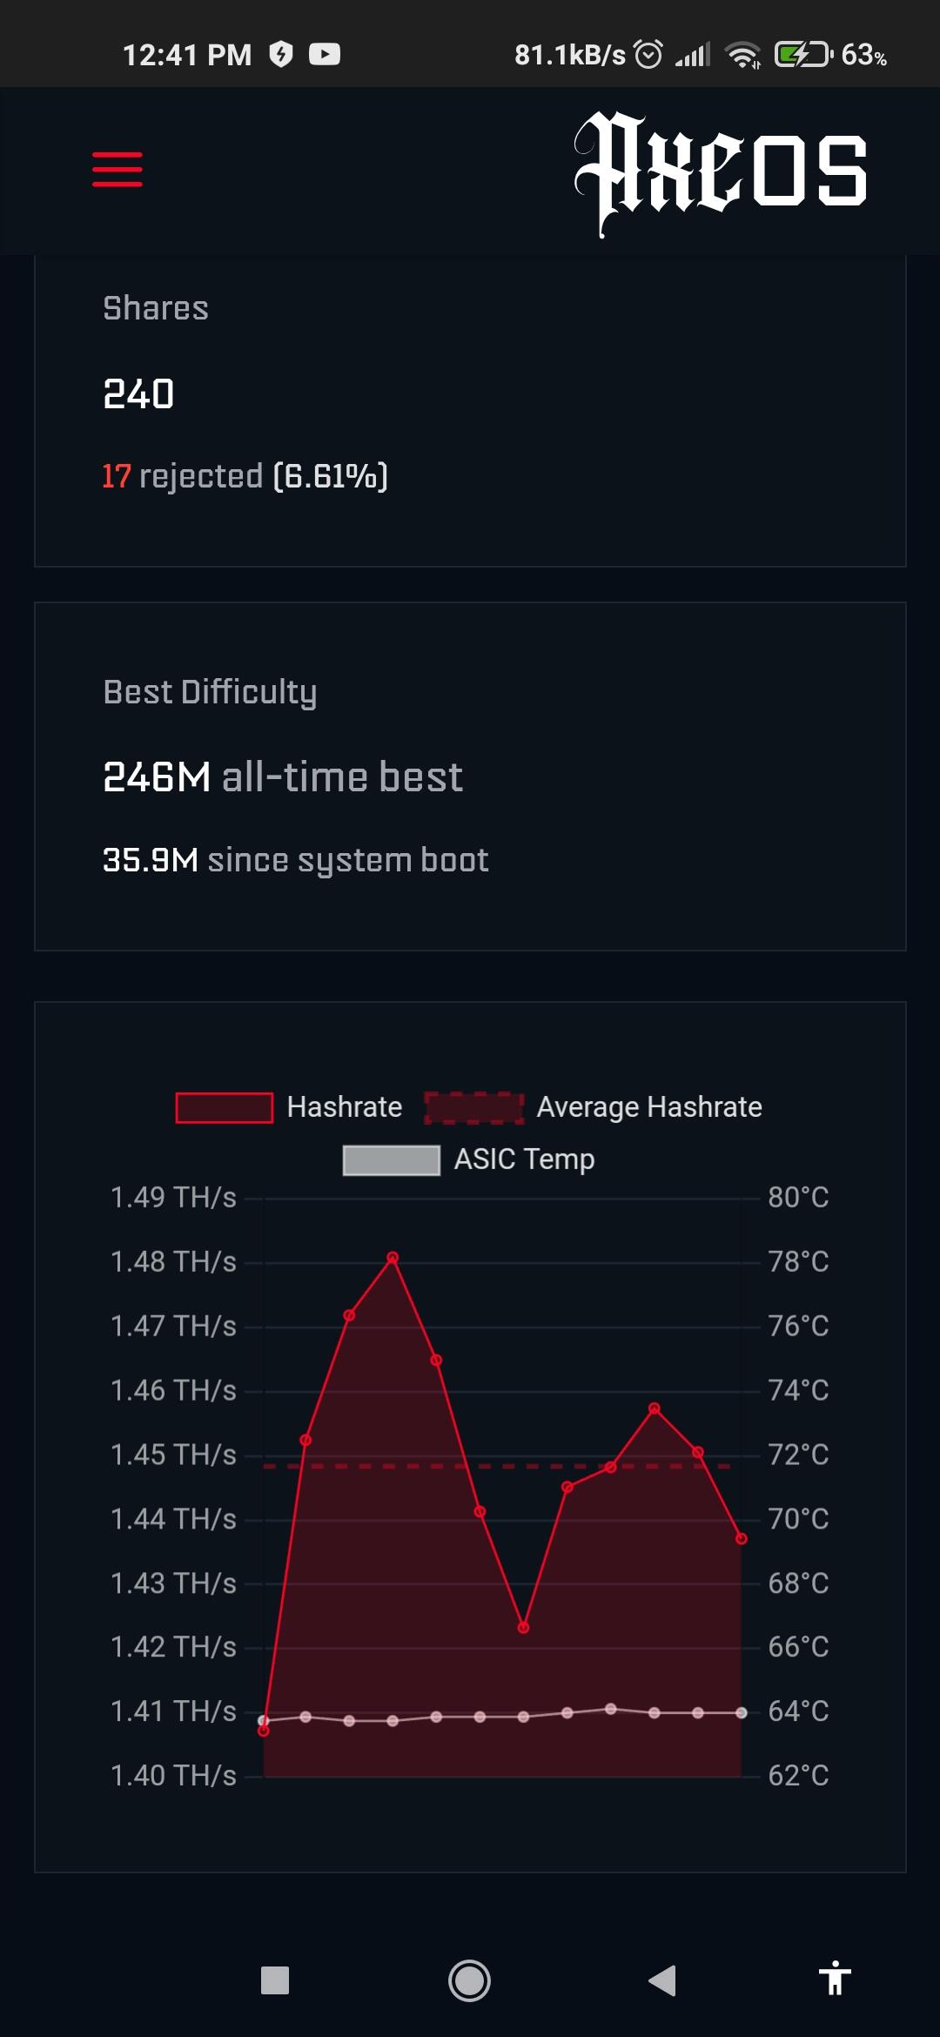Tap "35.9M since system boot" value
The width and height of the screenshot is (940, 2037).
[296, 860]
